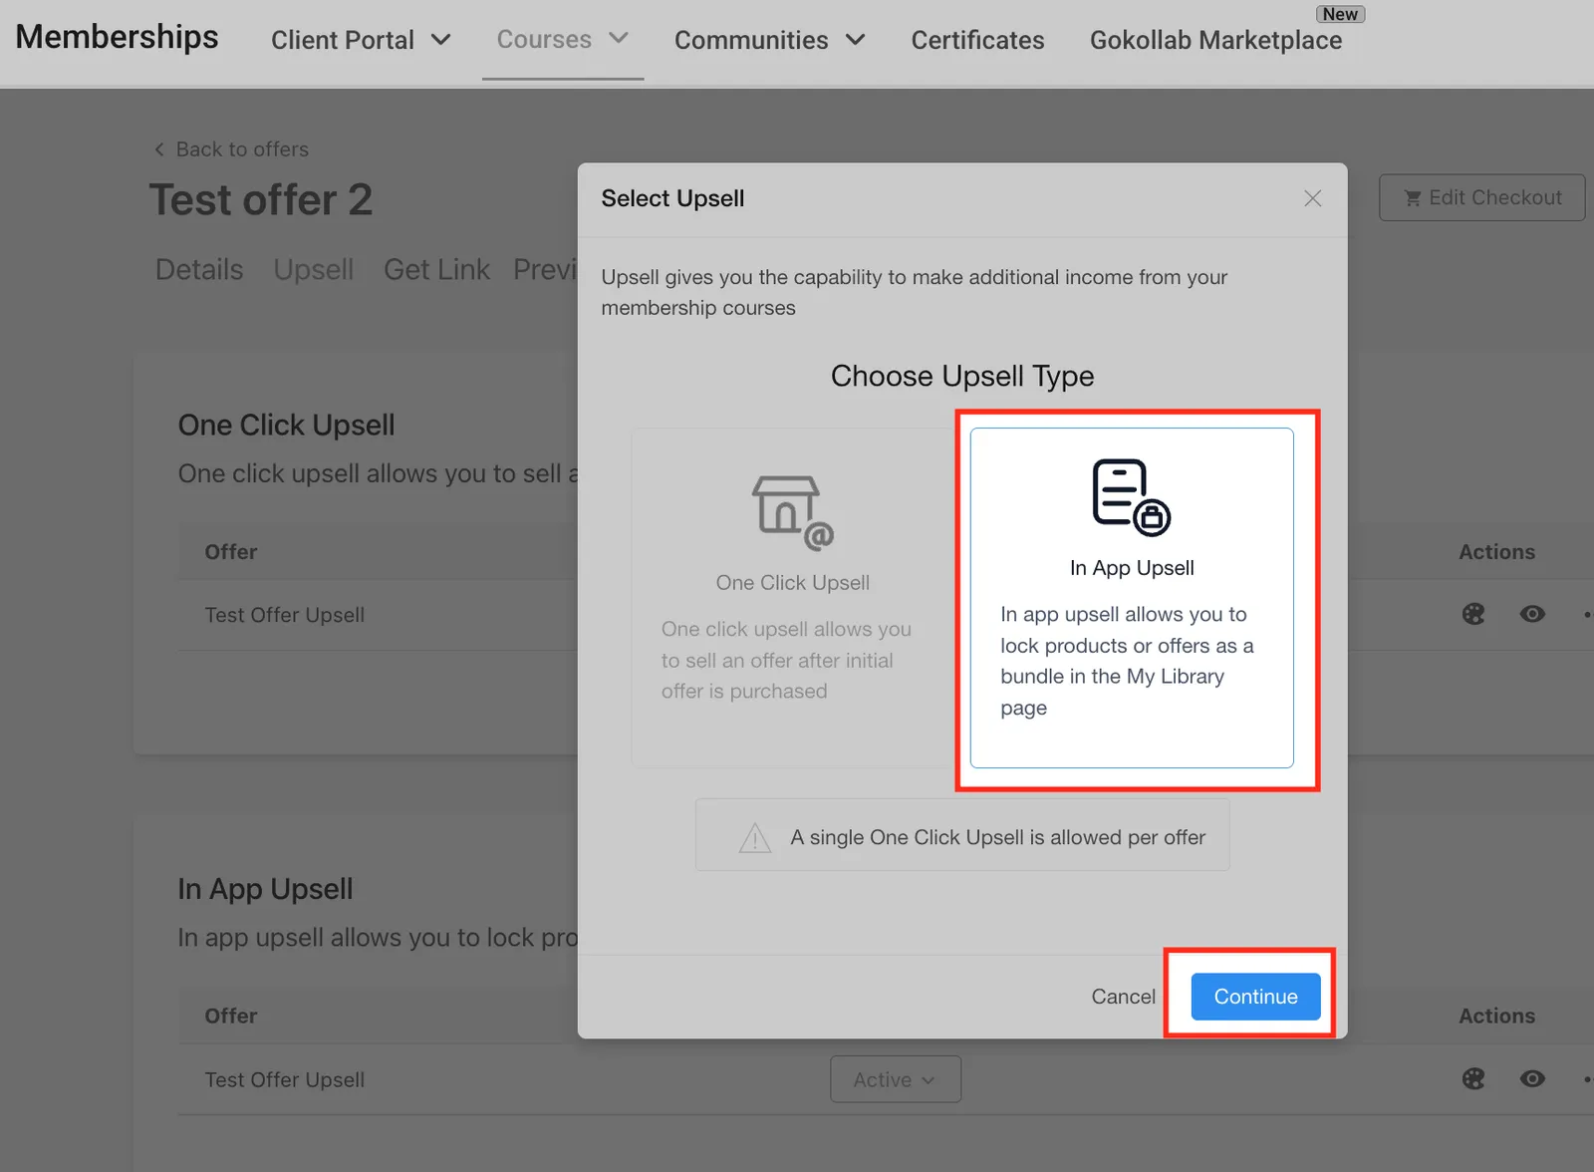Screen dimensions: 1594x1172
Task: Click the palette icon in In App Upsell row
Action: tap(1473, 1078)
